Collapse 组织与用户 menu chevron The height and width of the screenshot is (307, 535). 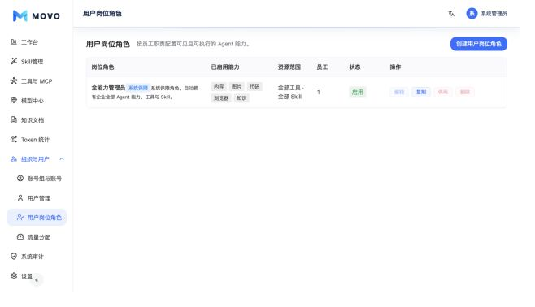(62, 159)
